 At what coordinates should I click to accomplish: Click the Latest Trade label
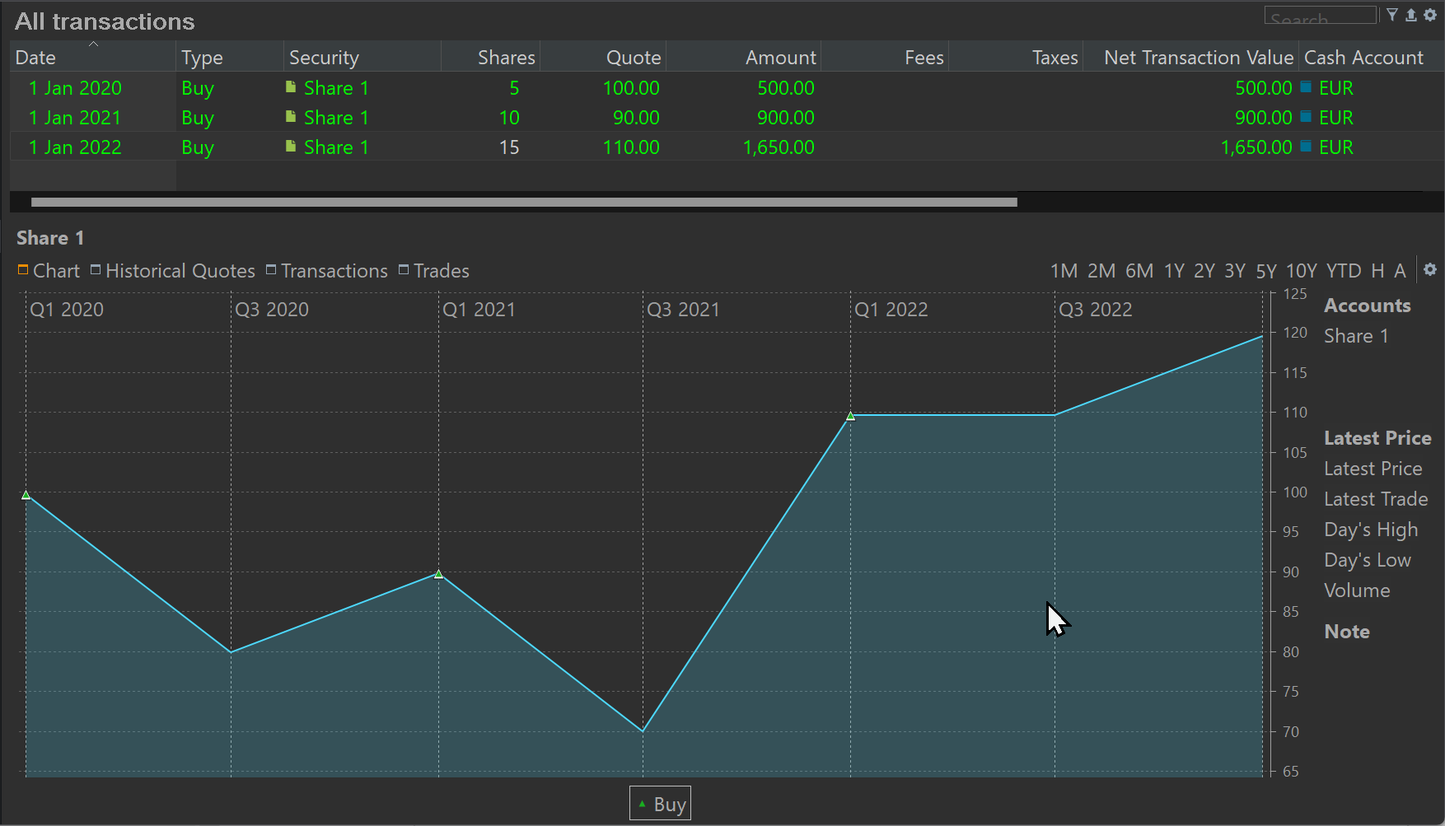(x=1376, y=498)
